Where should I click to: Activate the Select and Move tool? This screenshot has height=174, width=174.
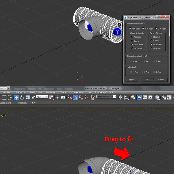[x=16, y=98]
